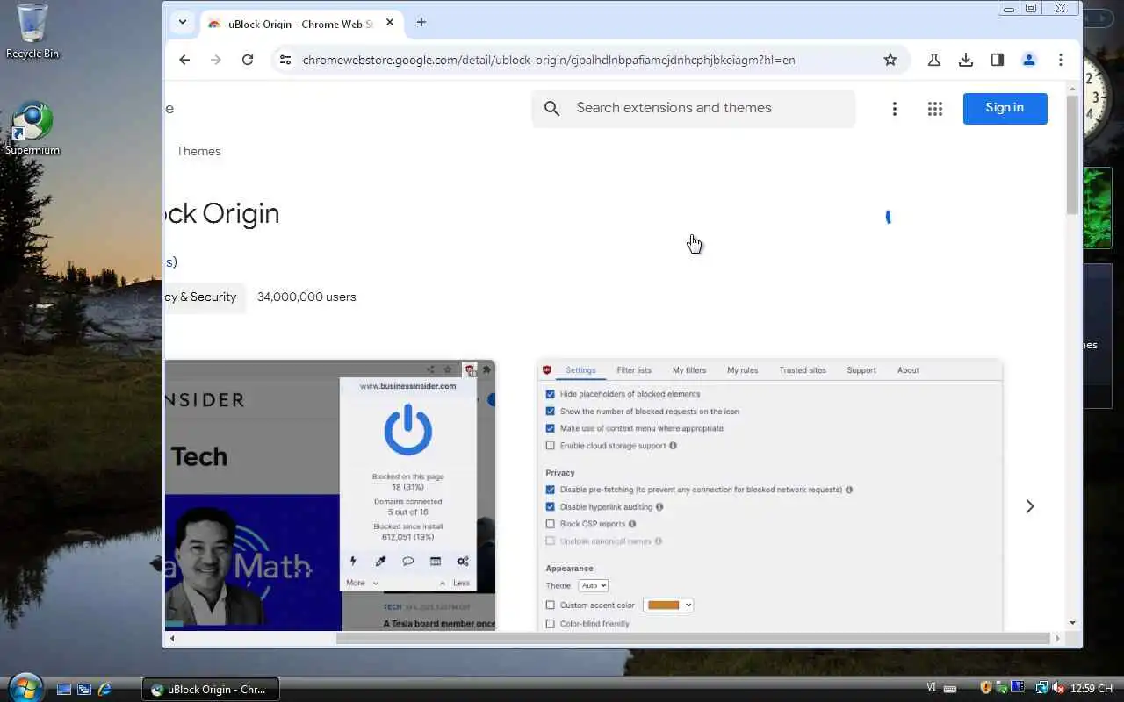Open the Chrome three-dot menu
This screenshot has width=1124, height=702.
coord(1061,60)
